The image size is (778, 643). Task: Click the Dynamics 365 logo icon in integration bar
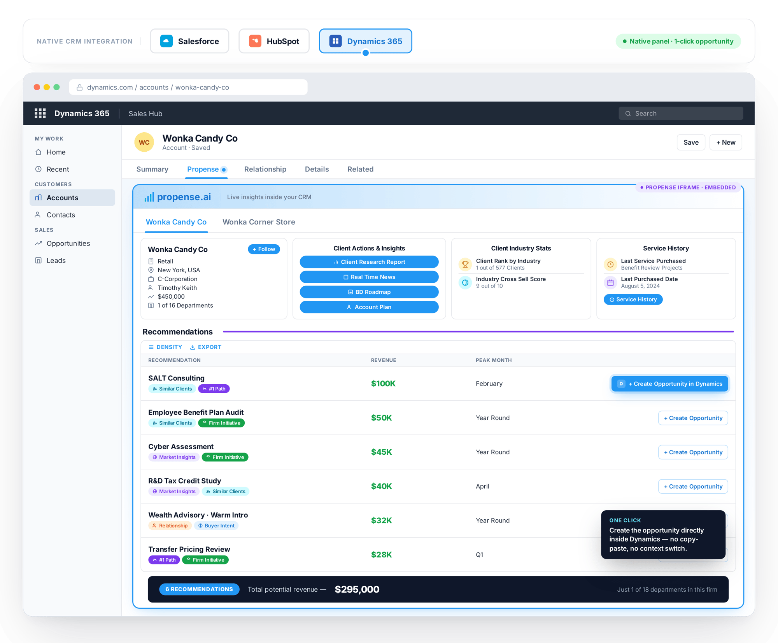coord(335,41)
